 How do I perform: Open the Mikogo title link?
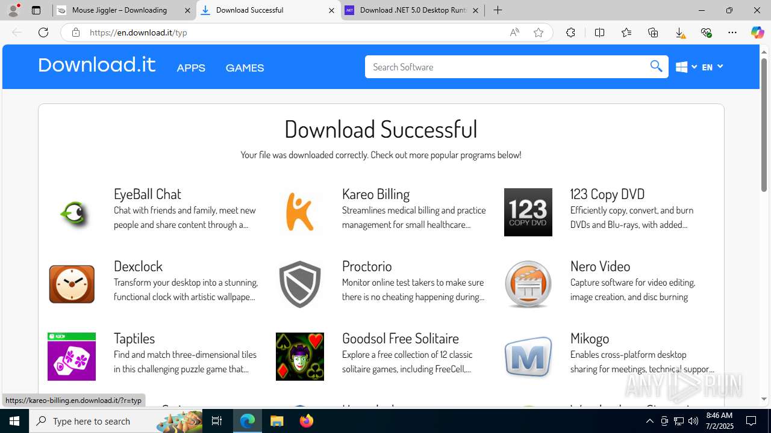point(590,338)
